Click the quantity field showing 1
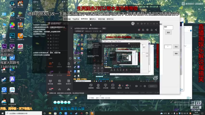 click(168, 47)
